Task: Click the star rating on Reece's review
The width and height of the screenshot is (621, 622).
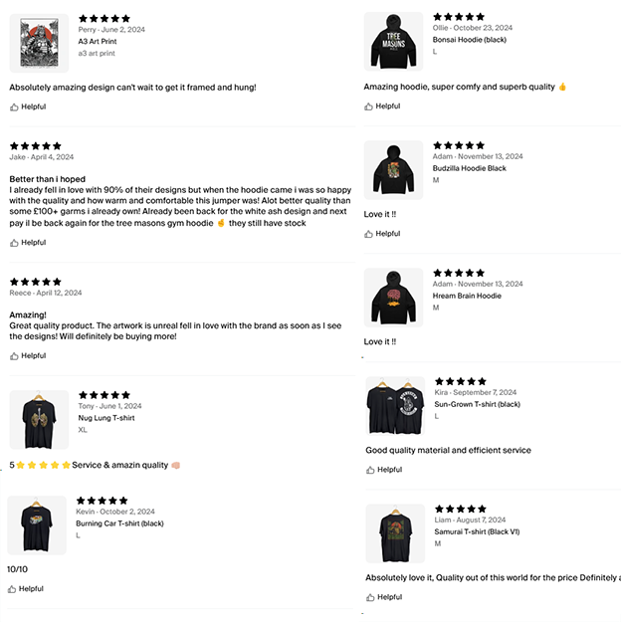Action: click(x=35, y=282)
